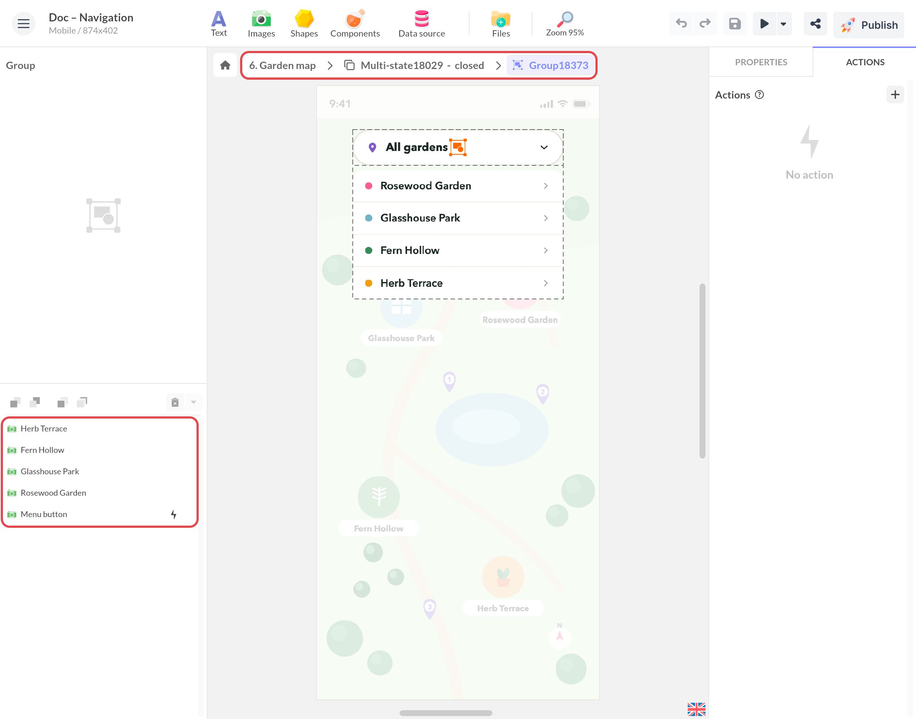Publish the project
The height and width of the screenshot is (719, 916).
coord(868,25)
